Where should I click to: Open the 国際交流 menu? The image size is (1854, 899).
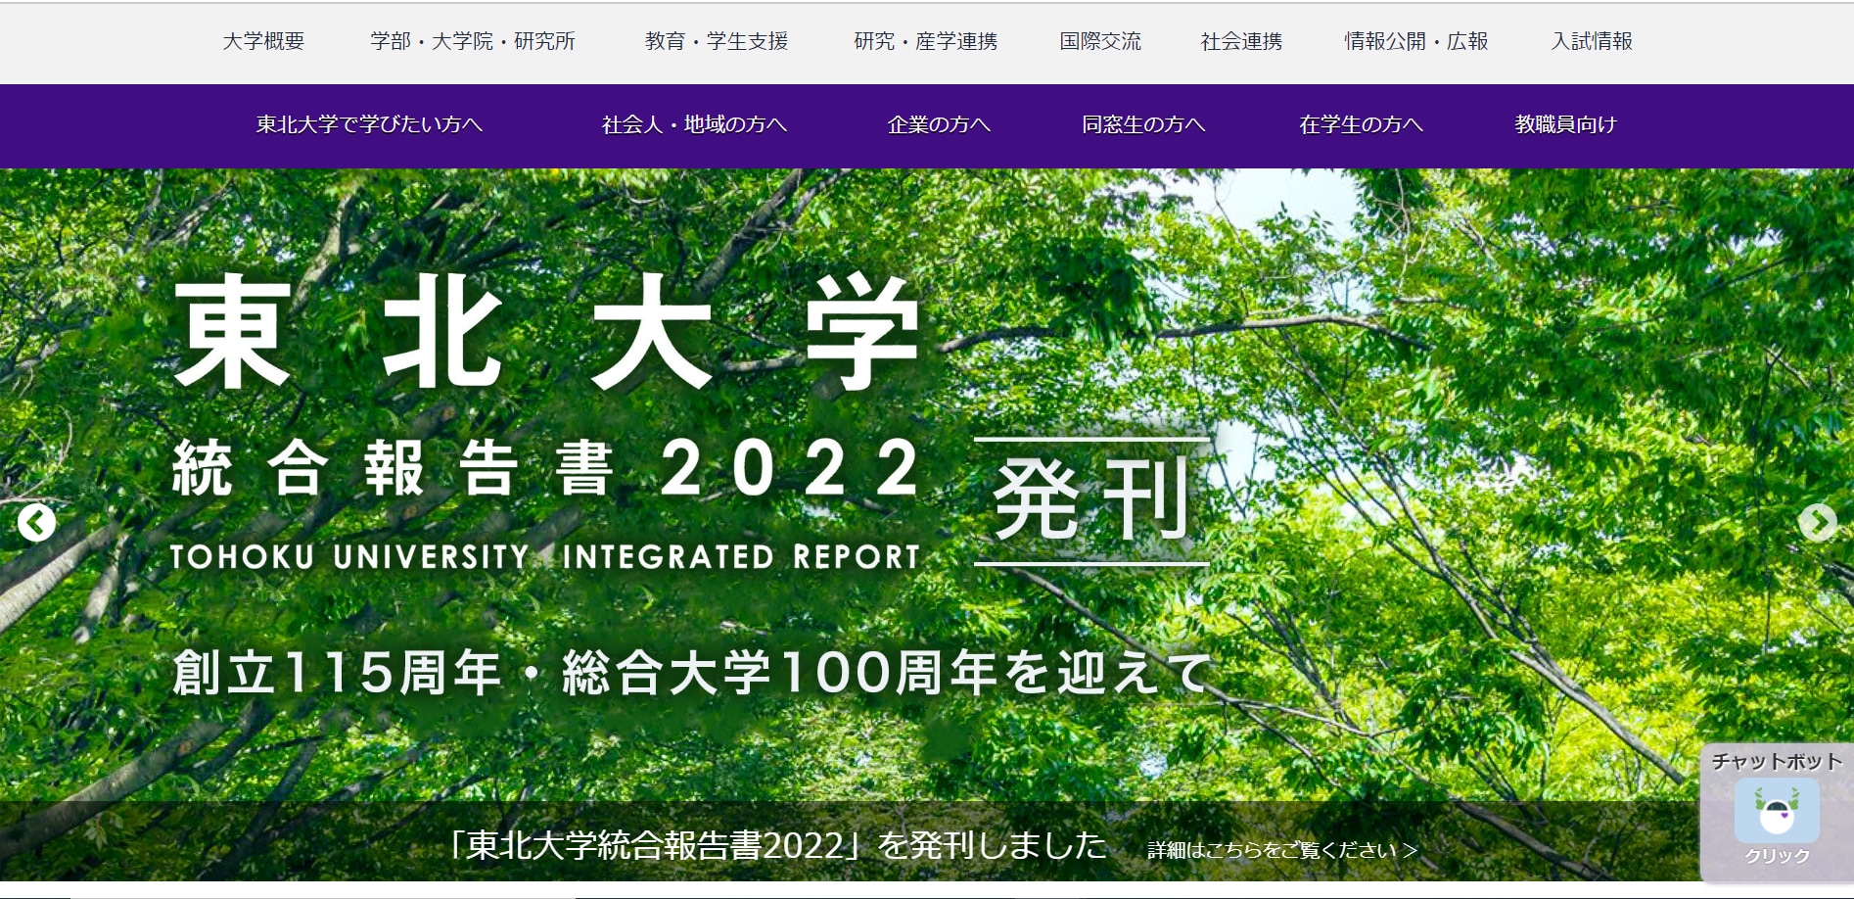1100,41
